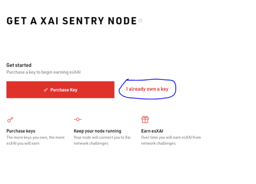Click the key icon inside the red button
256x184 pixels.
[46, 90]
